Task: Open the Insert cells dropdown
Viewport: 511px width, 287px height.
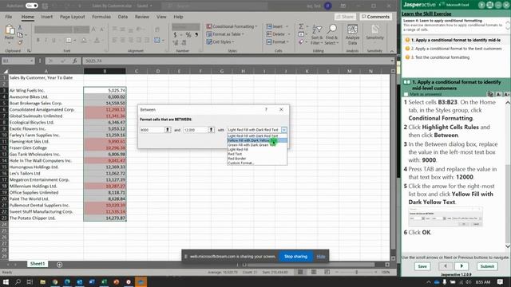Action: 277,26
